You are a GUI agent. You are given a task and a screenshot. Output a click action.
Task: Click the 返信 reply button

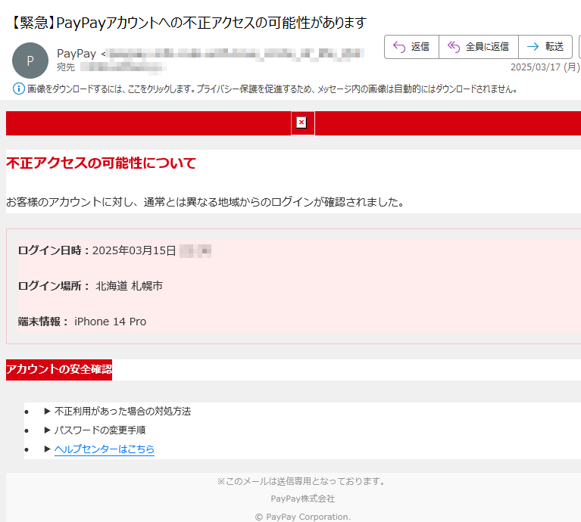tap(411, 47)
